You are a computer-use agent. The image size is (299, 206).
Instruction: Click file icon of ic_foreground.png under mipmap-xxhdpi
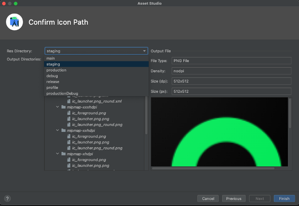point(69,136)
